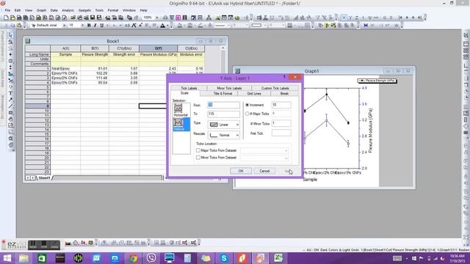Viewport: 470px width, 264px height.
Task: Select the # Major Ticks radio button
Action: point(247,114)
